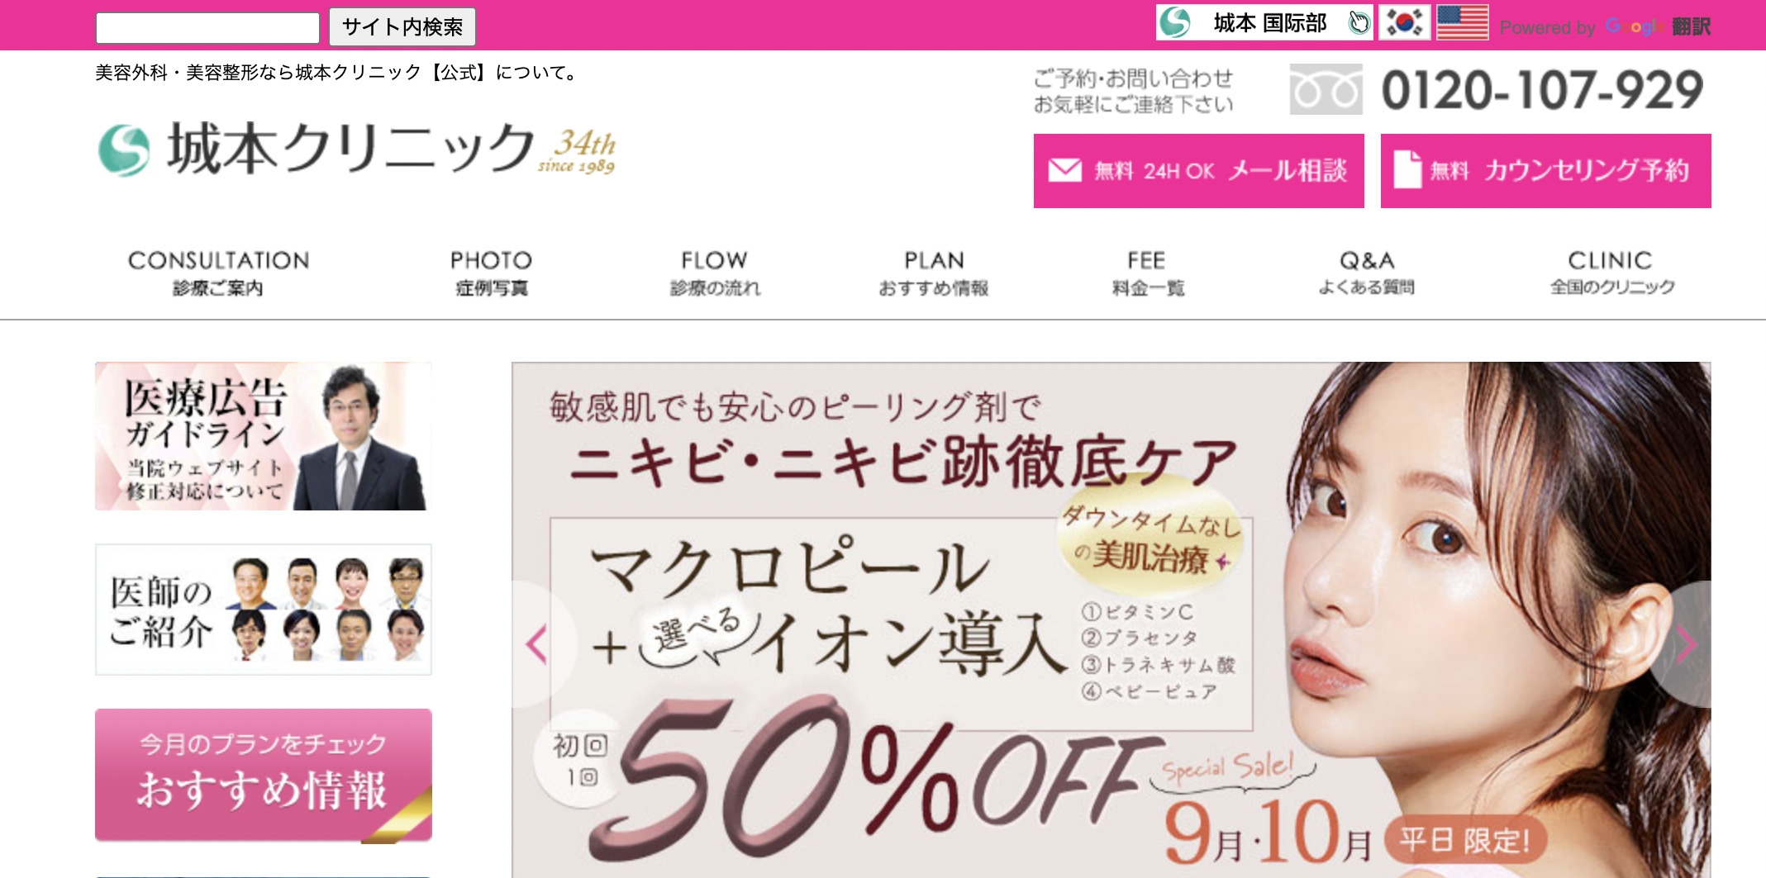Click the サイト内検索 button
Image resolution: width=1766 pixels, height=878 pixels.
click(402, 27)
